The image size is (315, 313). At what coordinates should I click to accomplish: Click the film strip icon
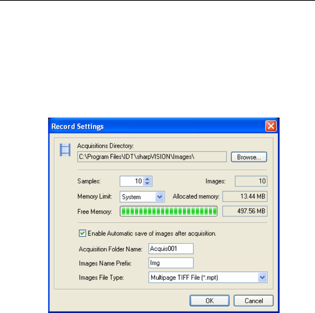click(65, 150)
